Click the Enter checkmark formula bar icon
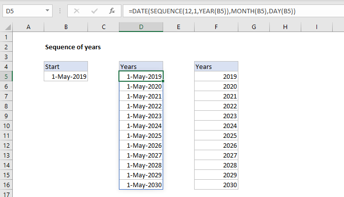The width and height of the screenshot is (344, 197). [x=94, y=10]
